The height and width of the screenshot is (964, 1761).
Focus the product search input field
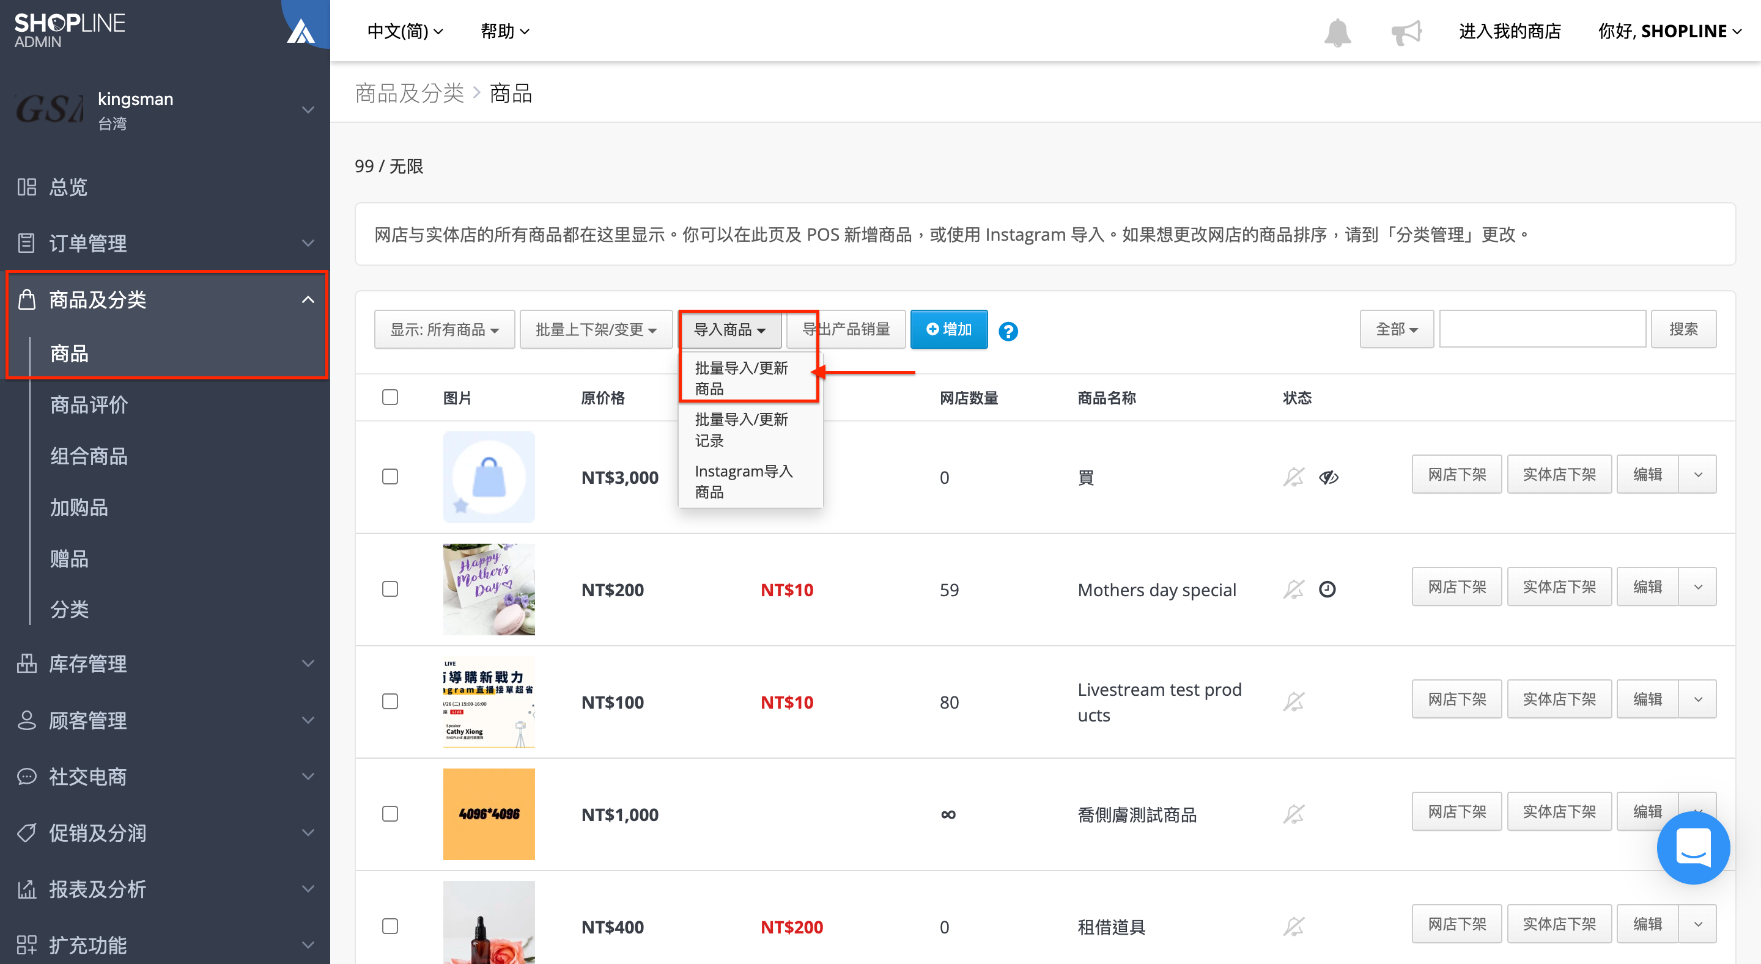(1542, 329)
